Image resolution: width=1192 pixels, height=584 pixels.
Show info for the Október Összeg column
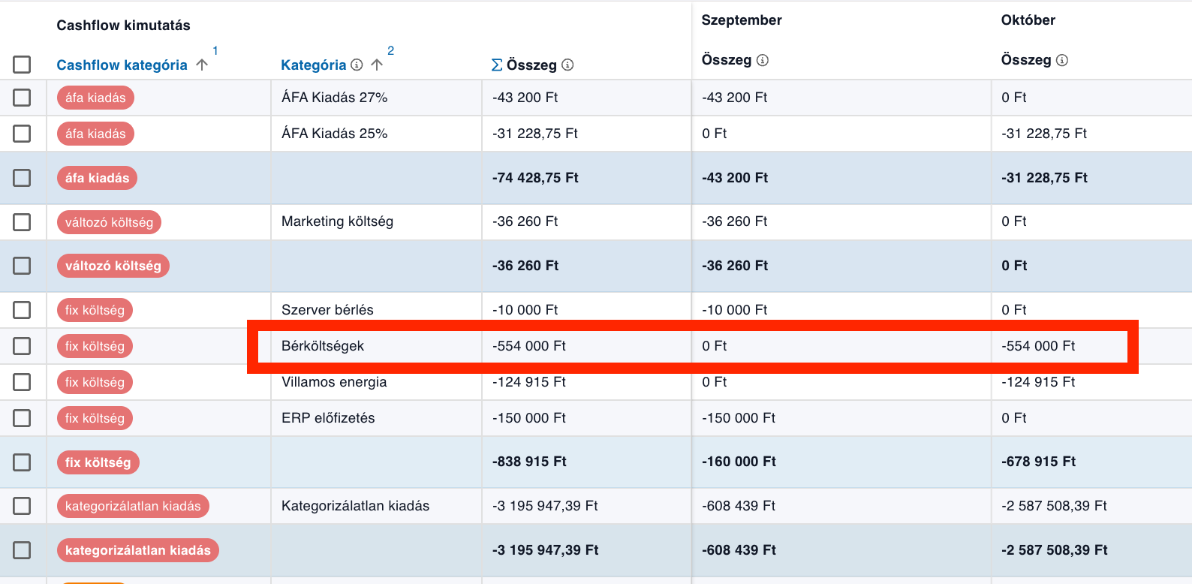(x=1062, y=60)
